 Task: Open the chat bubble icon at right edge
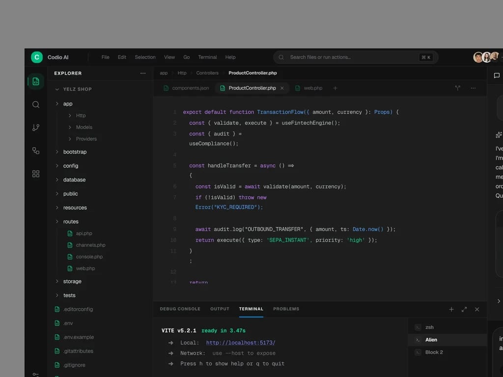click(x=497, y=75)
